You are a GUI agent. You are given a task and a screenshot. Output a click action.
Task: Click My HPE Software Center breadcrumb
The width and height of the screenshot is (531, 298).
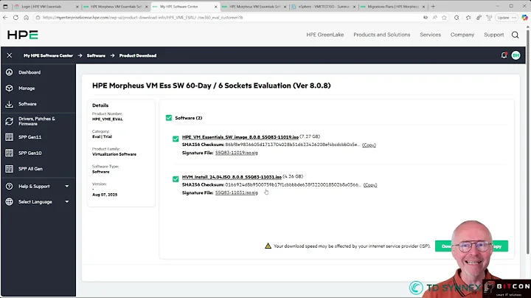(48, 55)
